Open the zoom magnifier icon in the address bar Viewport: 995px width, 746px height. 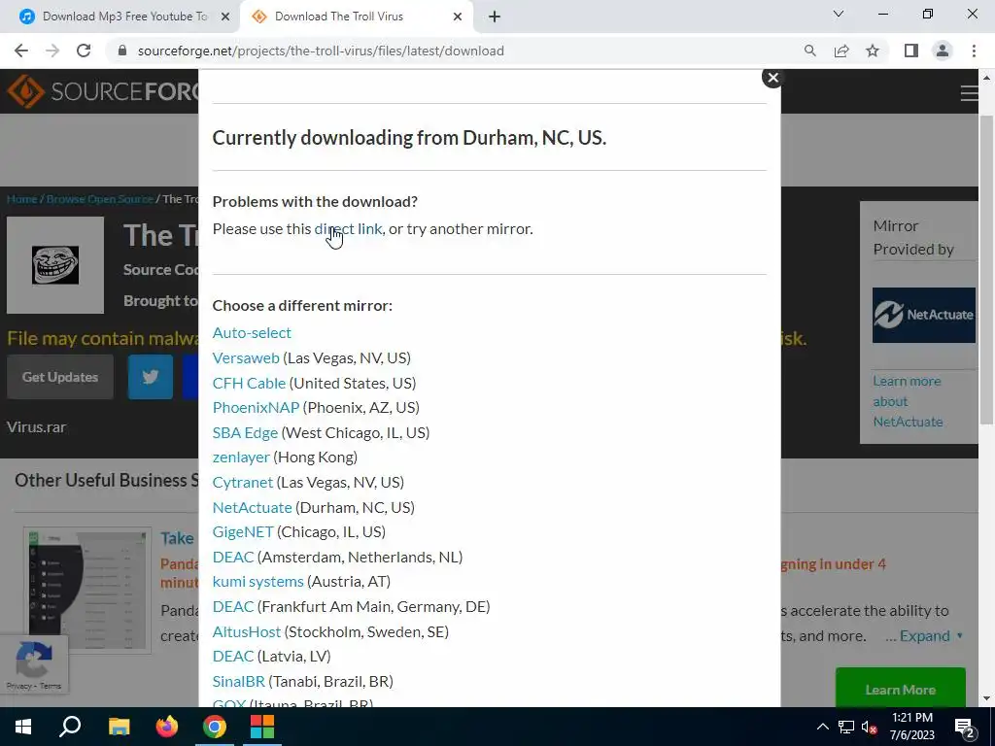[809, 51]
